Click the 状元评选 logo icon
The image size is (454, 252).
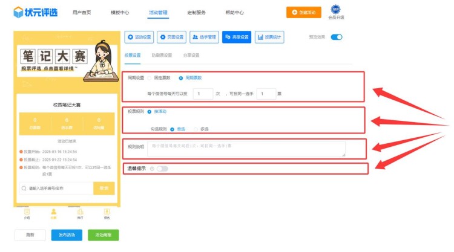pos(18,12)
